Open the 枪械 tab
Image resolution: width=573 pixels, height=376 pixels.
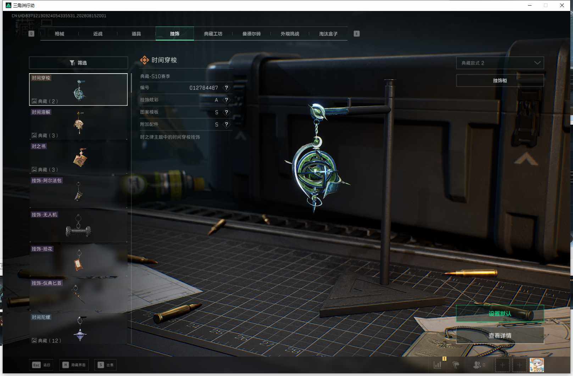(60, 34)
